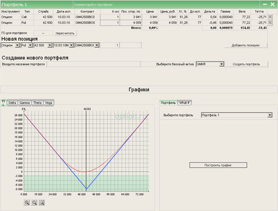Screen dimensions: 278x211
Task: Delete the Call option row
Action: 270,17
